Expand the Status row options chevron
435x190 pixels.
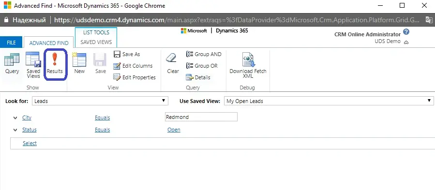pos(15,130)
